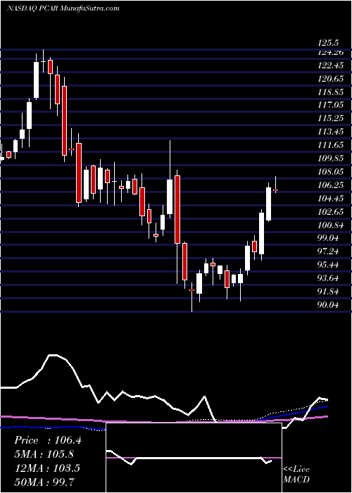Select the 100.84 price axis label
The image size is (352, 493).
coord(331,225)
